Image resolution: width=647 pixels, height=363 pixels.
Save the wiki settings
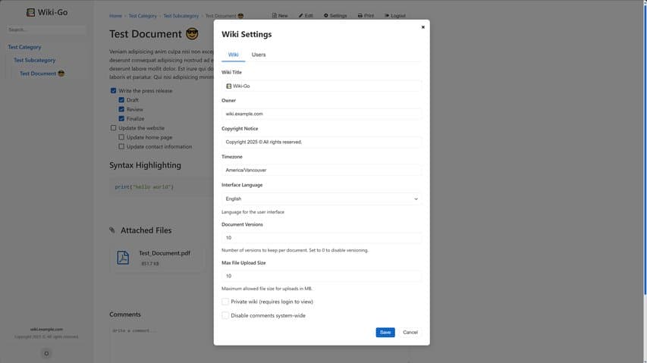tap(385, 332)
